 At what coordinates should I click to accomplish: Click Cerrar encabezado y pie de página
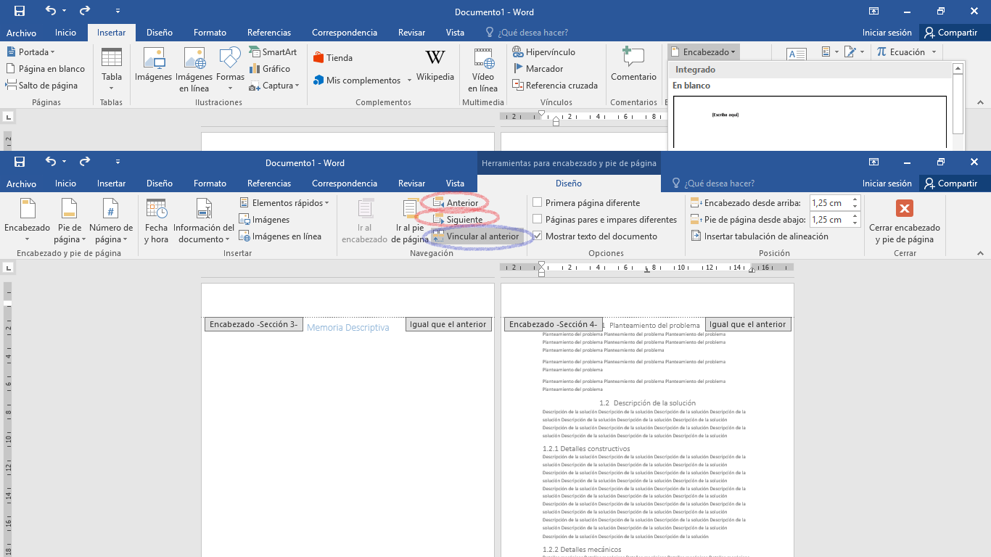905,221
